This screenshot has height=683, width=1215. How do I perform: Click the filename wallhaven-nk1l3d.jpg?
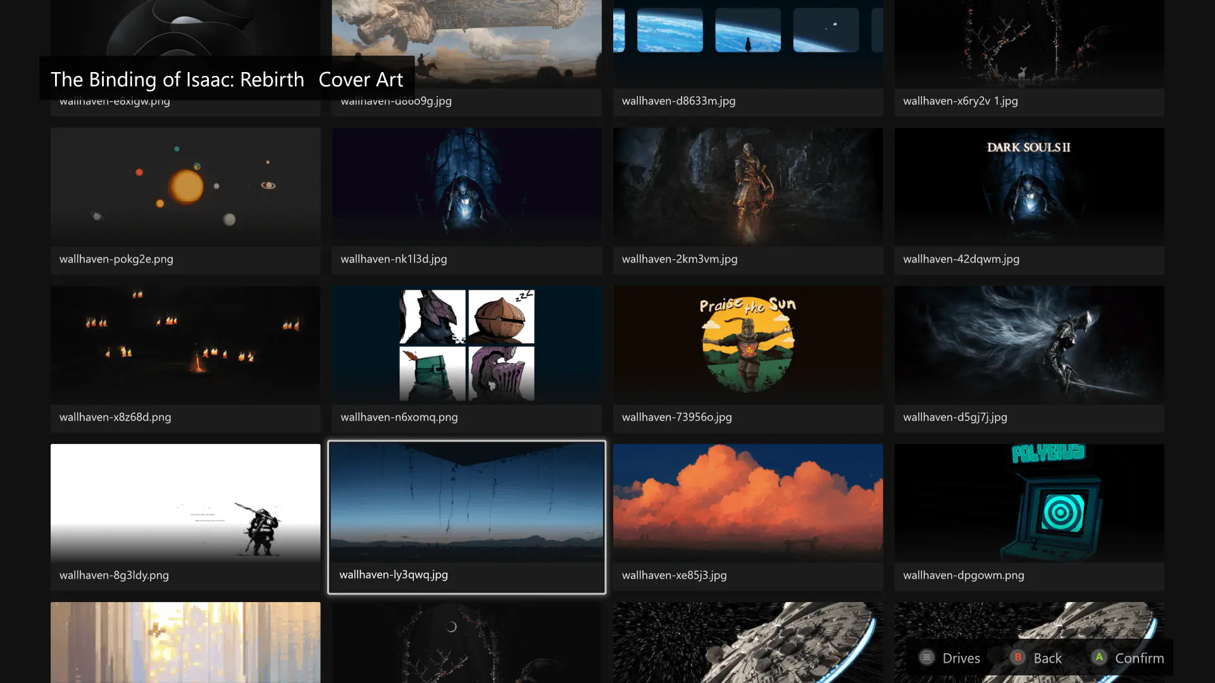(394, 259)
